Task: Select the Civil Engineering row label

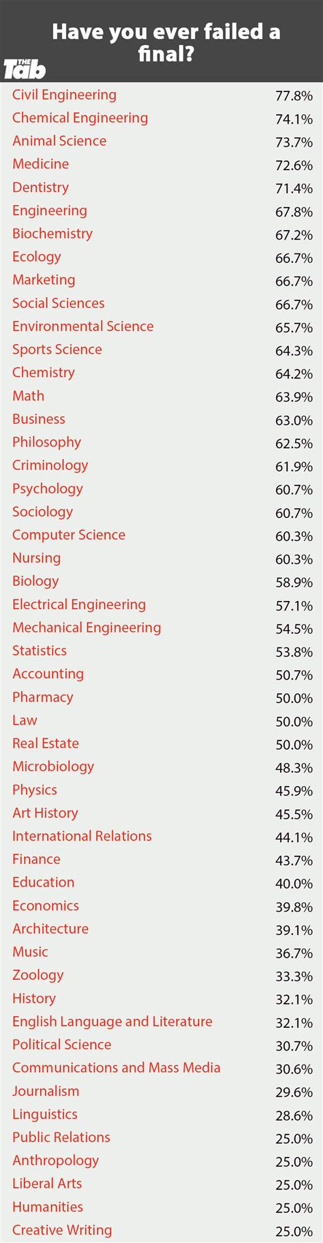Action: coord(64,96)
